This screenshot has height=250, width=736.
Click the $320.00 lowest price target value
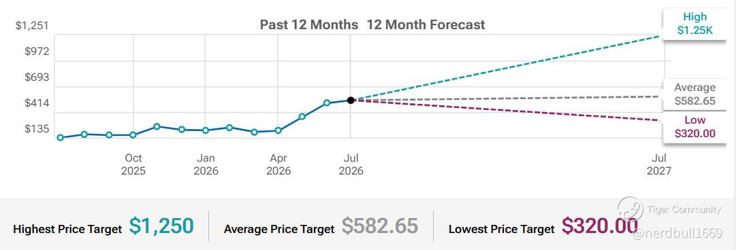coord(600,226)
